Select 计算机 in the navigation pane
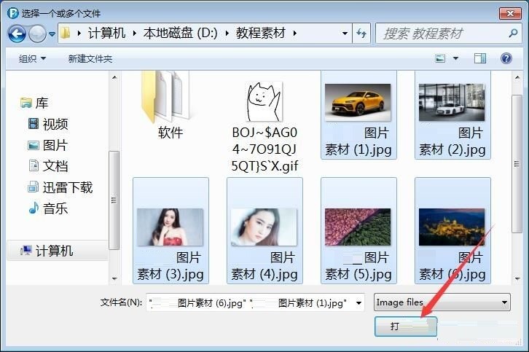529x352 pixels. (57, 251)
